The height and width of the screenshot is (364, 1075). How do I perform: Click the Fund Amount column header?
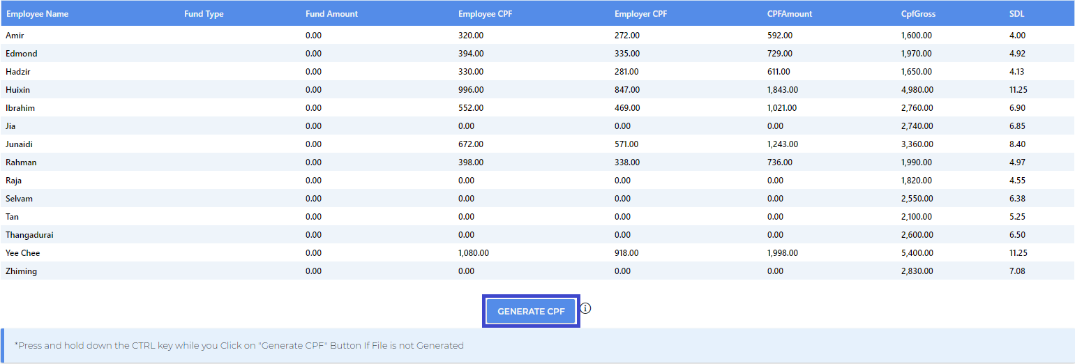point(331,14)
